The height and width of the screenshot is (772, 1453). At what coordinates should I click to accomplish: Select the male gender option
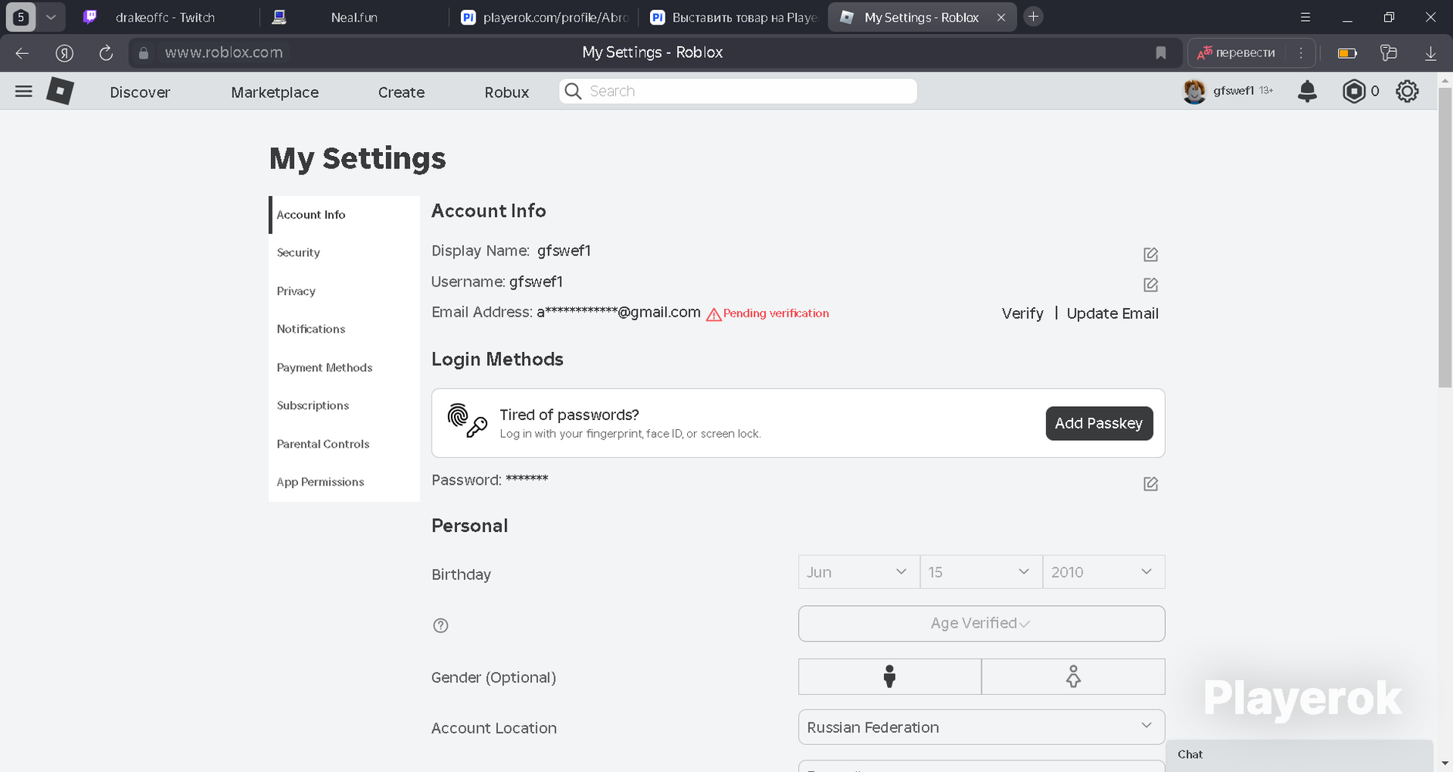pyautogui.click(x=889, y=676)
